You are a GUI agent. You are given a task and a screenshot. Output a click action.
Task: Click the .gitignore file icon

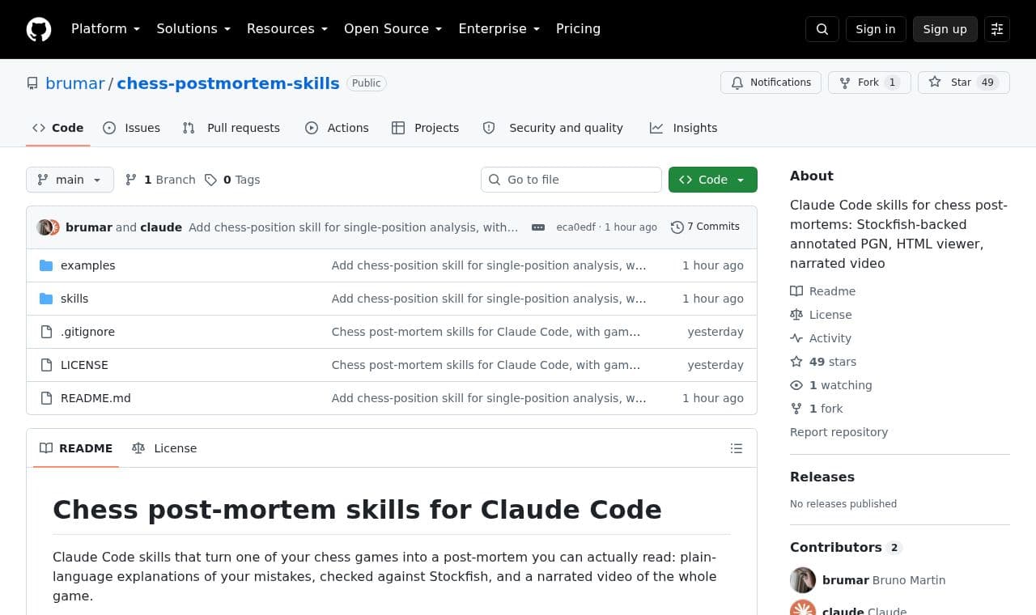pyautogui.click(x=46, y=332)
